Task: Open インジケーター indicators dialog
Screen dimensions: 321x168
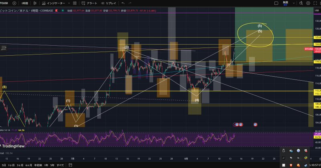Action: point(54,3)
